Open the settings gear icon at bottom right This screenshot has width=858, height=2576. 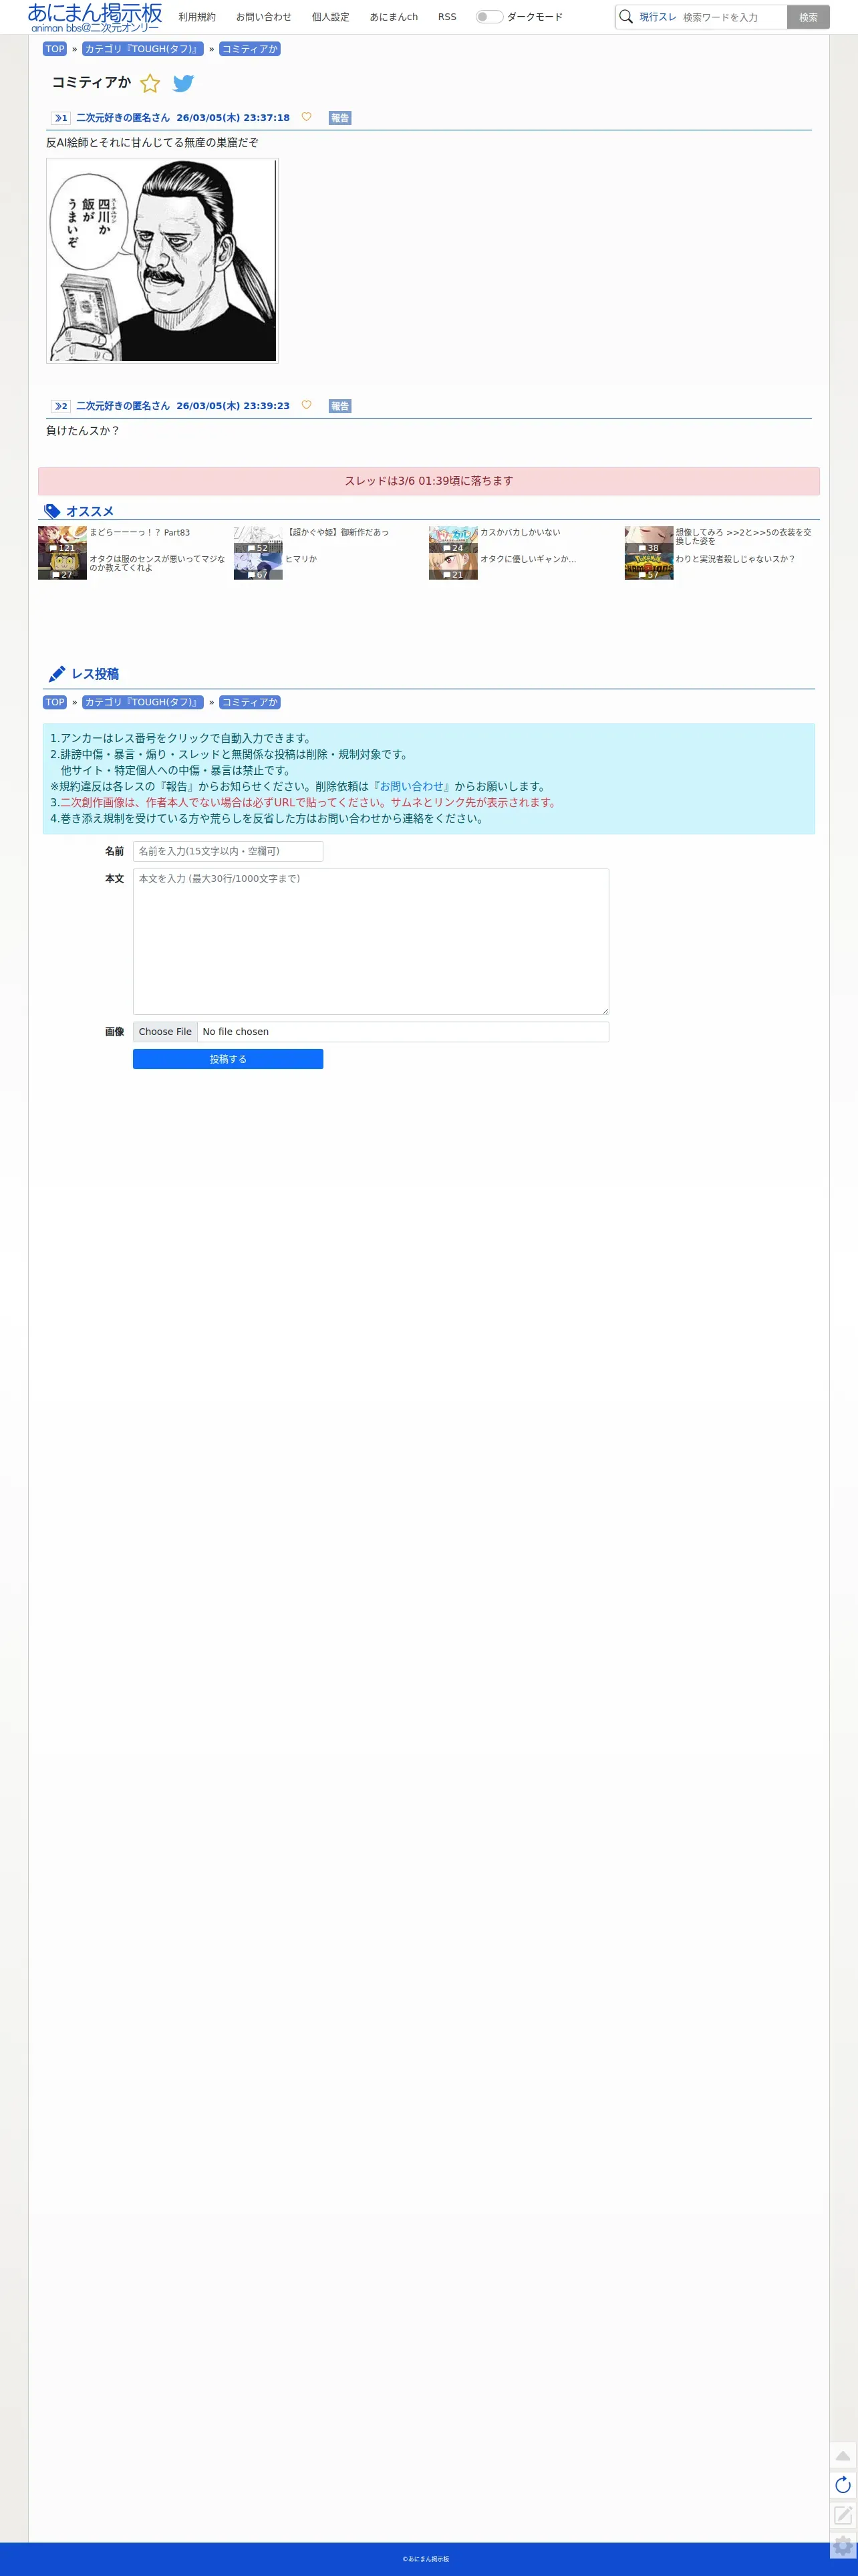(843, 2546)
